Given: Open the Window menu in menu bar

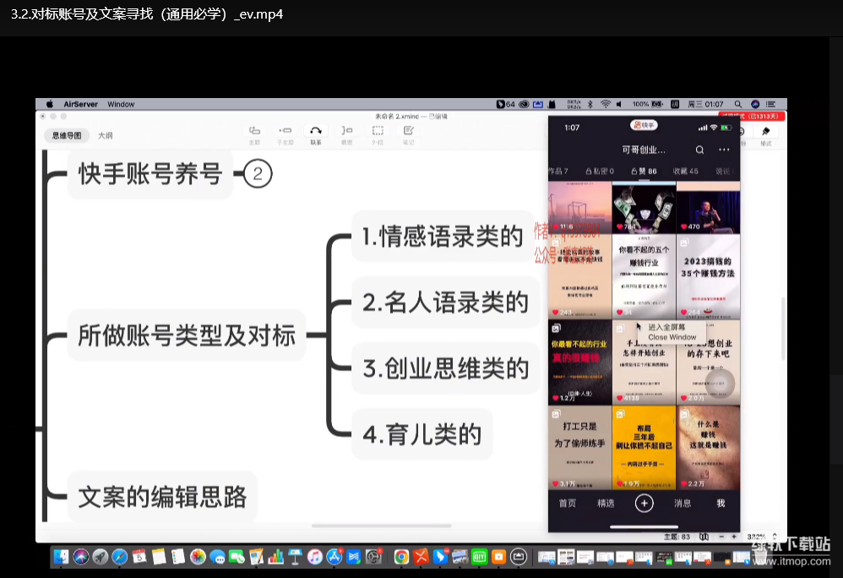Looking at the screenshot, I should 121,104.
